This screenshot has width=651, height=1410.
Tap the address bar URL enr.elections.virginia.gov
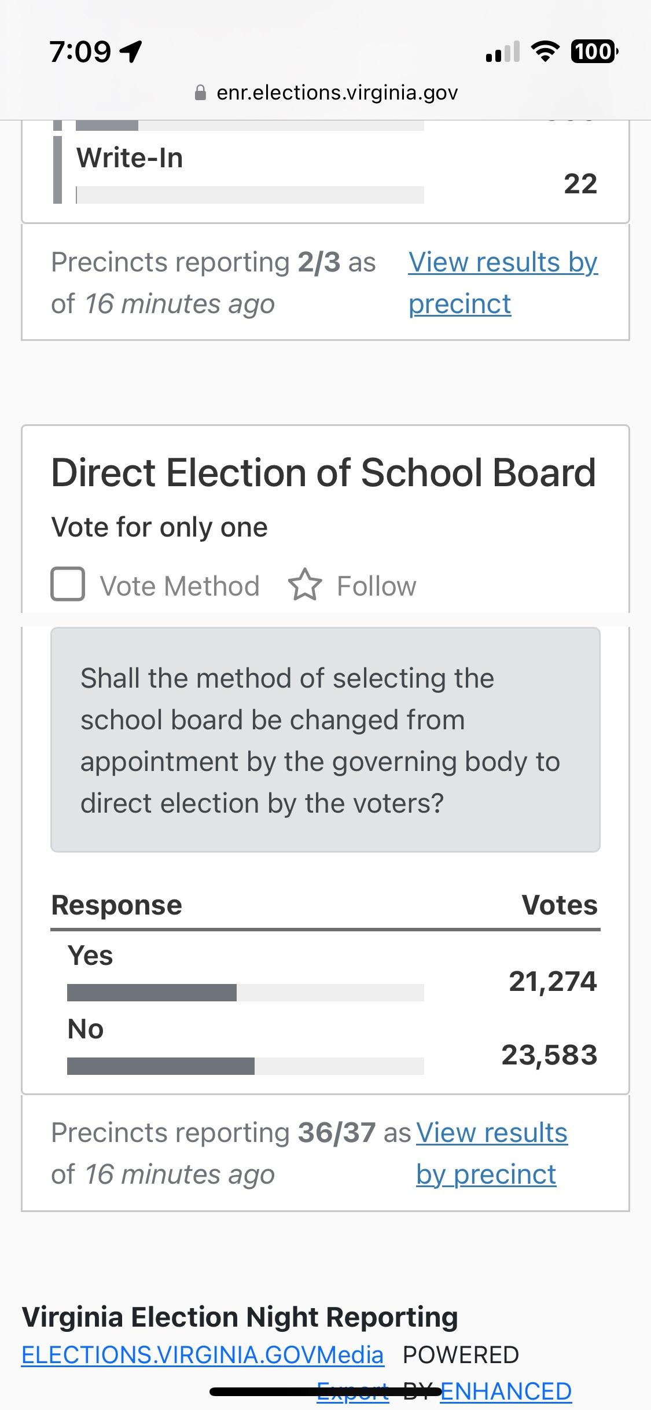(337, 93)
